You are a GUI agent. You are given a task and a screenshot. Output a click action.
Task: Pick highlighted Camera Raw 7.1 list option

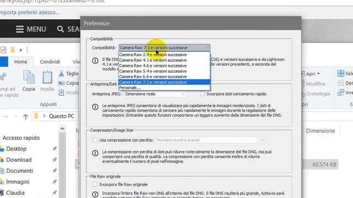click(x=164, y=82)
